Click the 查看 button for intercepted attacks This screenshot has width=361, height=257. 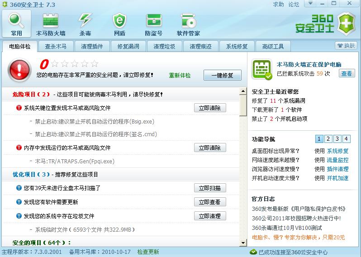[x=347, y=73]
